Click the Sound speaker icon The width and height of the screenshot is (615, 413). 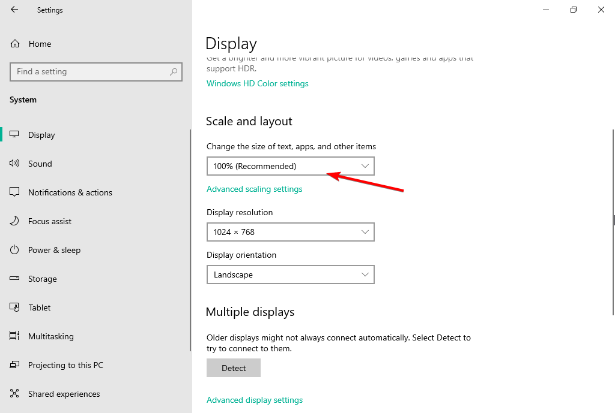point(15,164)
